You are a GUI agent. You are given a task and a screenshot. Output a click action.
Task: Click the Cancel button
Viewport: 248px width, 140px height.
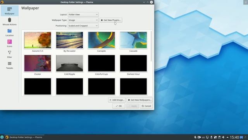[x=146, y=106]
